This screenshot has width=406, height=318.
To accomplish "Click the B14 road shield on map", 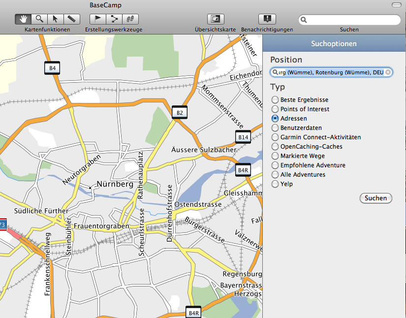I will coord(243,137).
